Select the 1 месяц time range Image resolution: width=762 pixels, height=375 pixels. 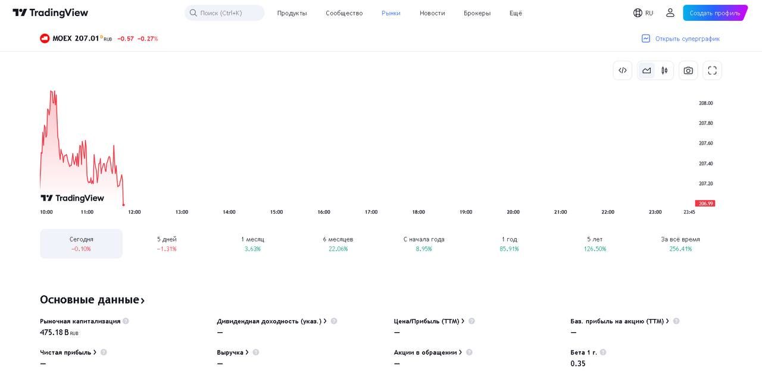pos(252,243)
